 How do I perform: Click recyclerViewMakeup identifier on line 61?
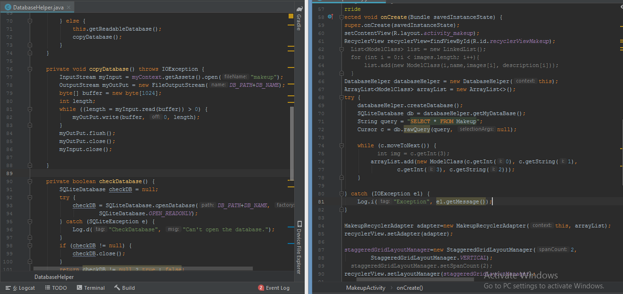click(521, 41)
